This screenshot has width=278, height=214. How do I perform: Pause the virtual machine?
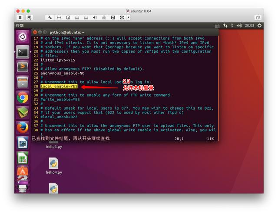coord(20,17)
